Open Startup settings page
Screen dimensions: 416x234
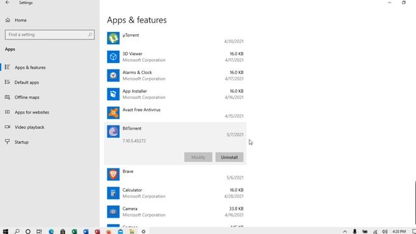[x=21, y=142]
